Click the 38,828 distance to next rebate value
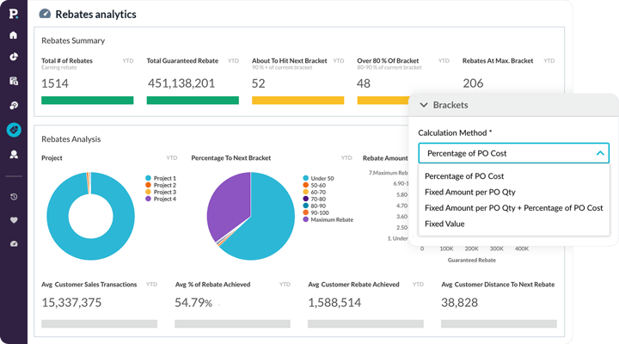 tap(459, 303)
